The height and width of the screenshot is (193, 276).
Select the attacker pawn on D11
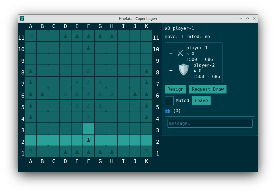coord(65,36)
